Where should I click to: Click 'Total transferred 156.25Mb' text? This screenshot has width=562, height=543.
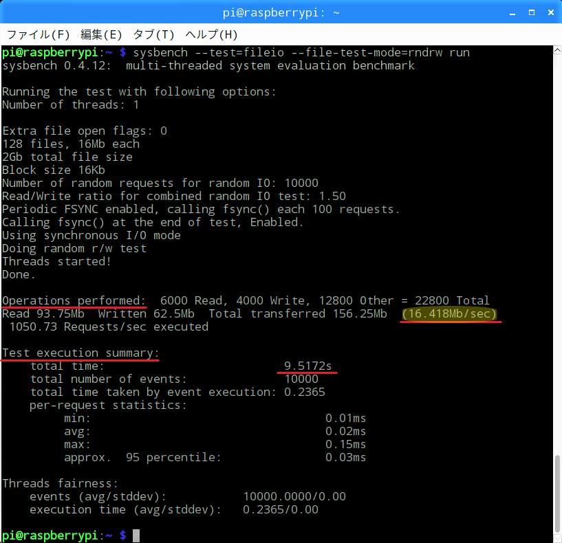298,314
